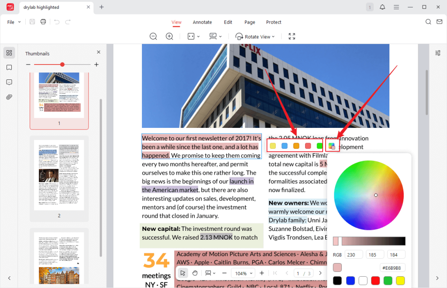Open the Thumbnails panel icon in sidebar
The width and height of the screenshot is (447, 288).
(x=9, y=52)
